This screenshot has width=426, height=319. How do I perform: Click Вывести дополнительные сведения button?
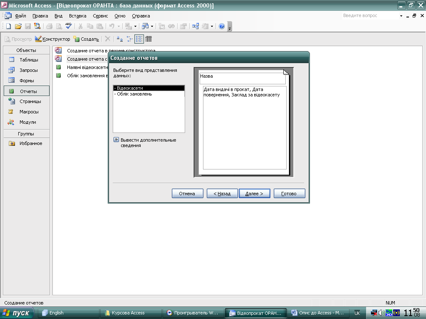tap(116, 140)
